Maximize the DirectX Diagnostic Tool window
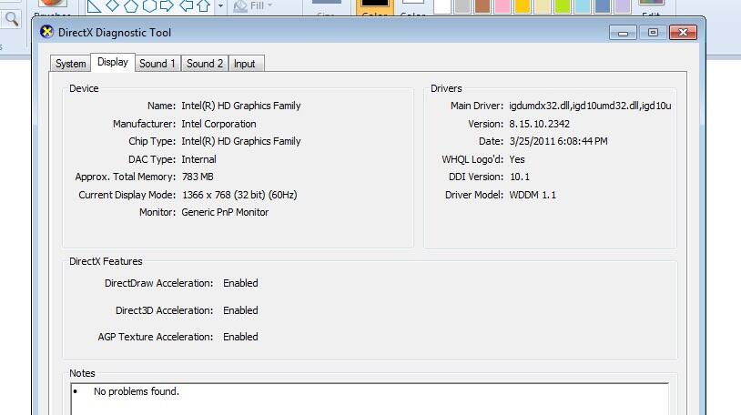 [x=653, y=33]
